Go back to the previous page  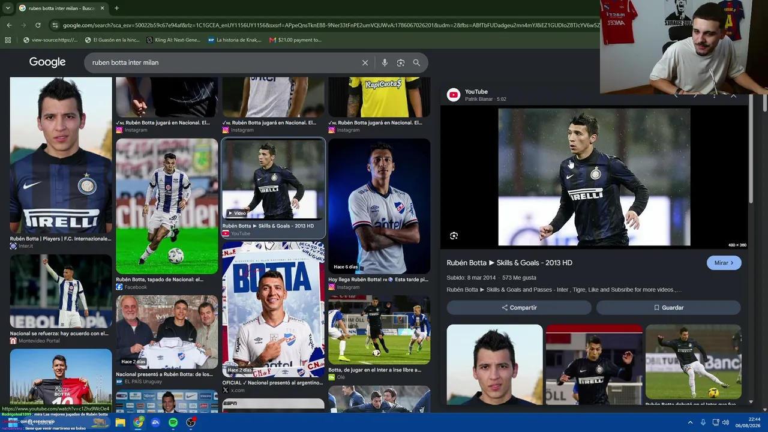pyautogui.click(x=9, y=25)
